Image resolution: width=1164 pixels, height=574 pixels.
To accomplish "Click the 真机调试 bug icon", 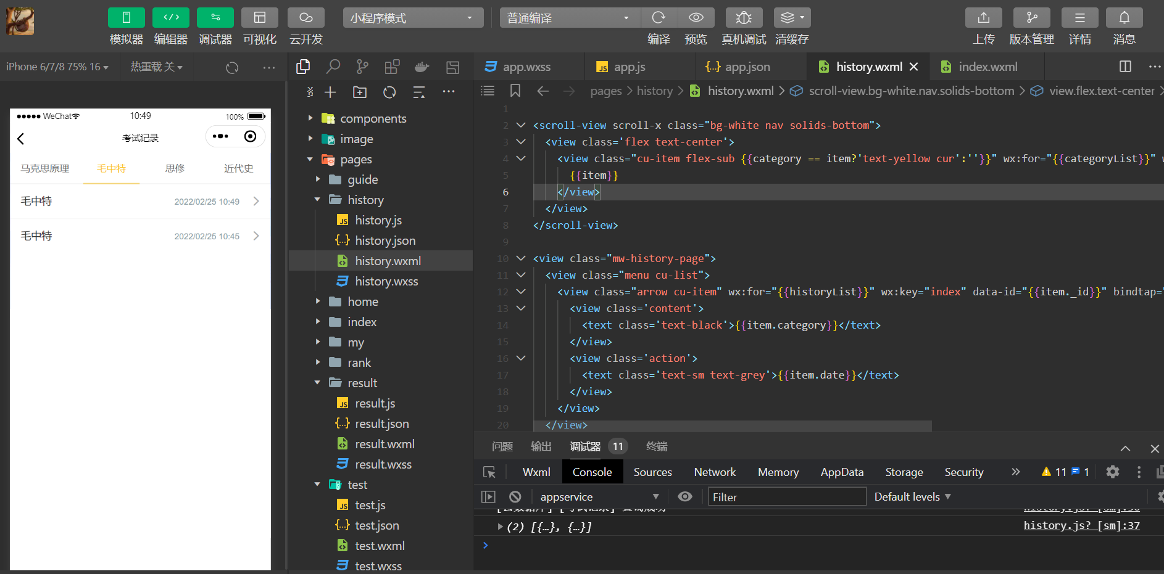I will click(744, 18).
